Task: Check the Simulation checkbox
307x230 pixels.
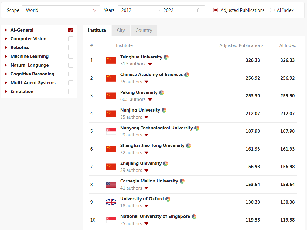Action: (x=71, y=92)
